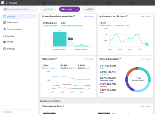The width and height of the screenshot is (155, 114).
Task: Click the Add Filter button
Action: coord(89,9)
